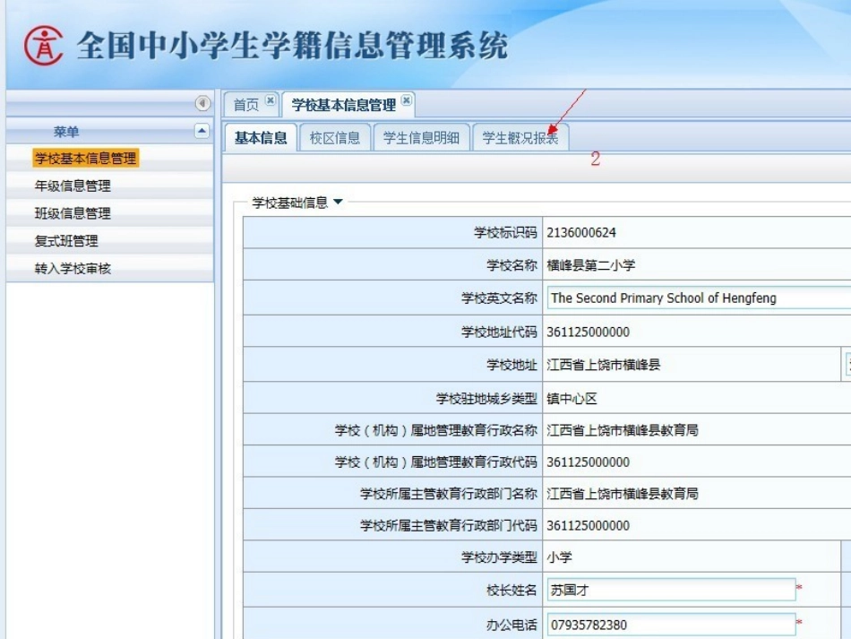This screenshot has height=639, width=851.
Task: Click the 学校地址代码 value 361125000000
Action: click(588, 332)
